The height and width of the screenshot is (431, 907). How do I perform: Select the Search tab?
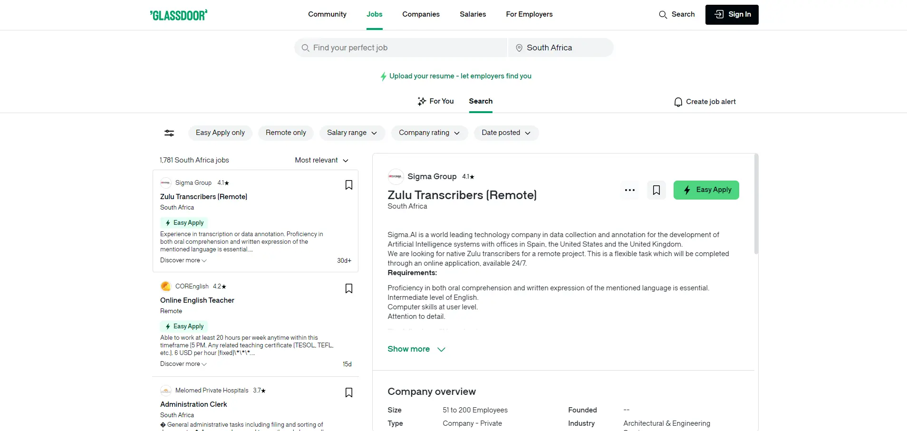click(481, 101)
